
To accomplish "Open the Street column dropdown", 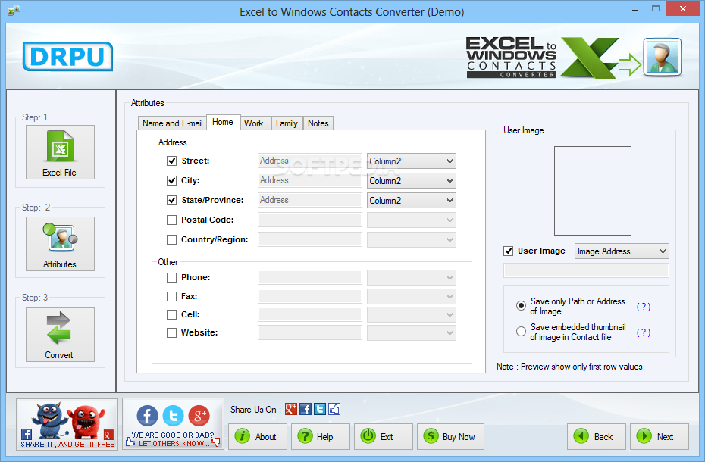I will click(x=412, y=161).
